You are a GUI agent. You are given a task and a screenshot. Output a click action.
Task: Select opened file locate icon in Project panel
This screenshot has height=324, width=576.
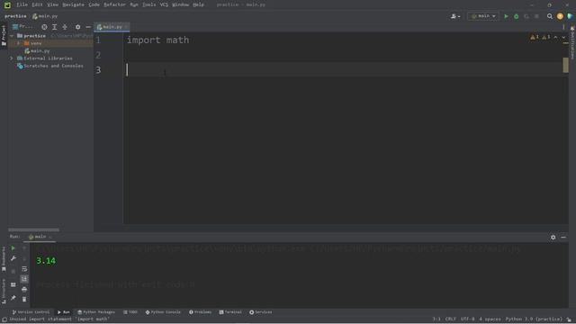pos(44,27)
